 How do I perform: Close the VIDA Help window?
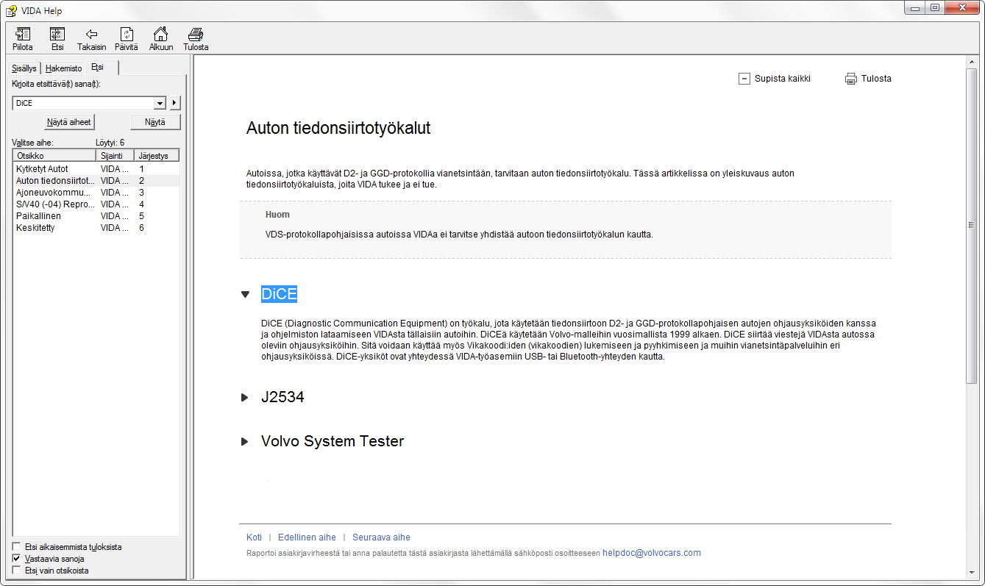962,7
